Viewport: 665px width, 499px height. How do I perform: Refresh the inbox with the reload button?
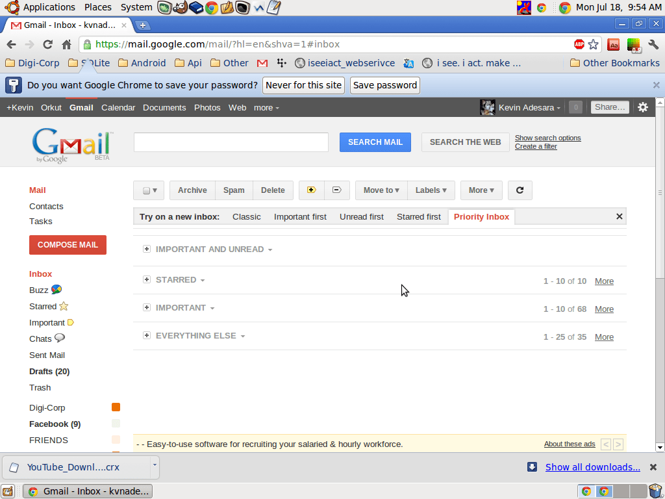[x=520, y=190]
